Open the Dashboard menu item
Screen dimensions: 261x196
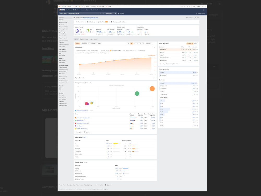tap(69, 10)
